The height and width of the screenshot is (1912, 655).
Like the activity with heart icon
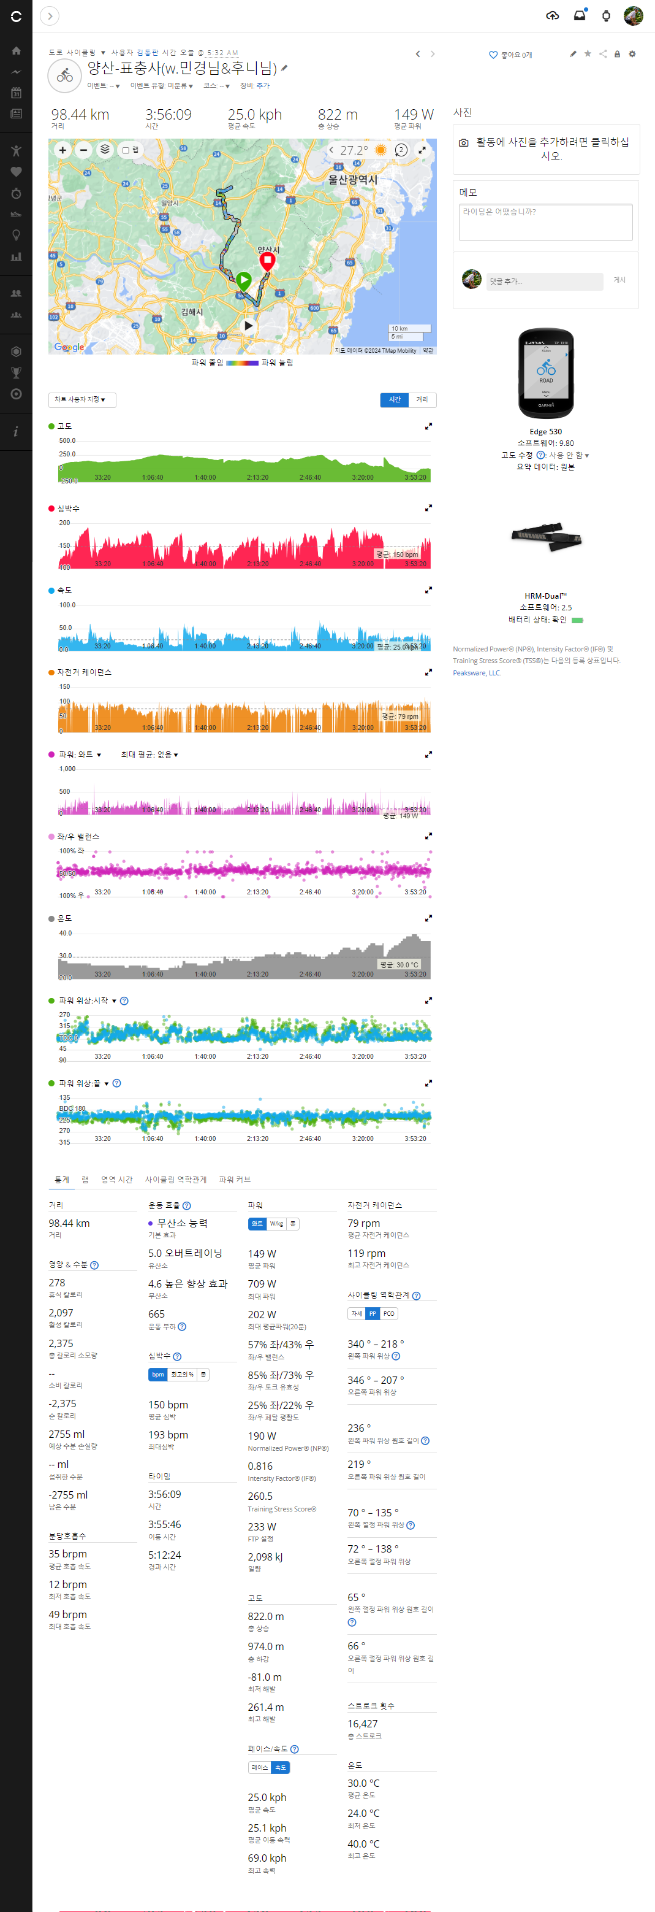(493, 55)
